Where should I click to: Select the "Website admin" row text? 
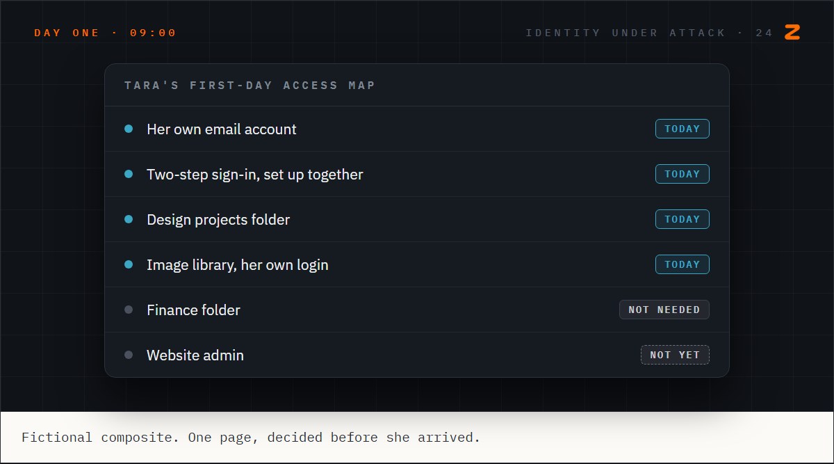click(x=195, y=355)
